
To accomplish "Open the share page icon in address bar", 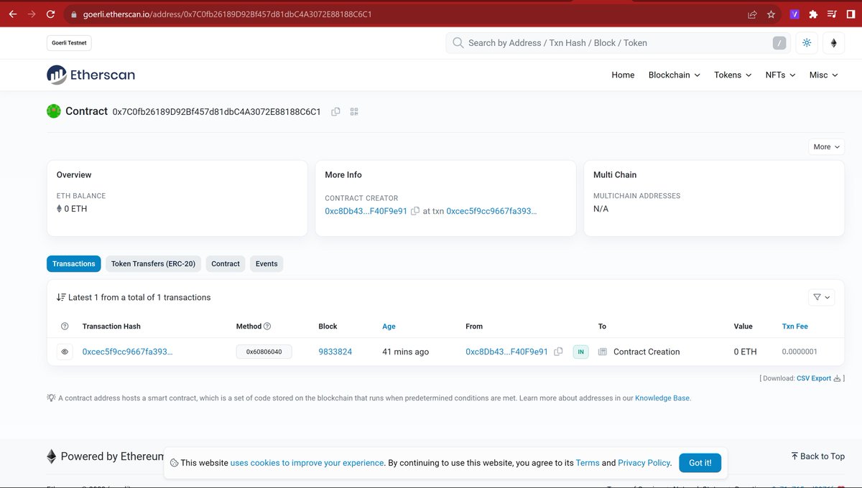I will pos(752,14).
